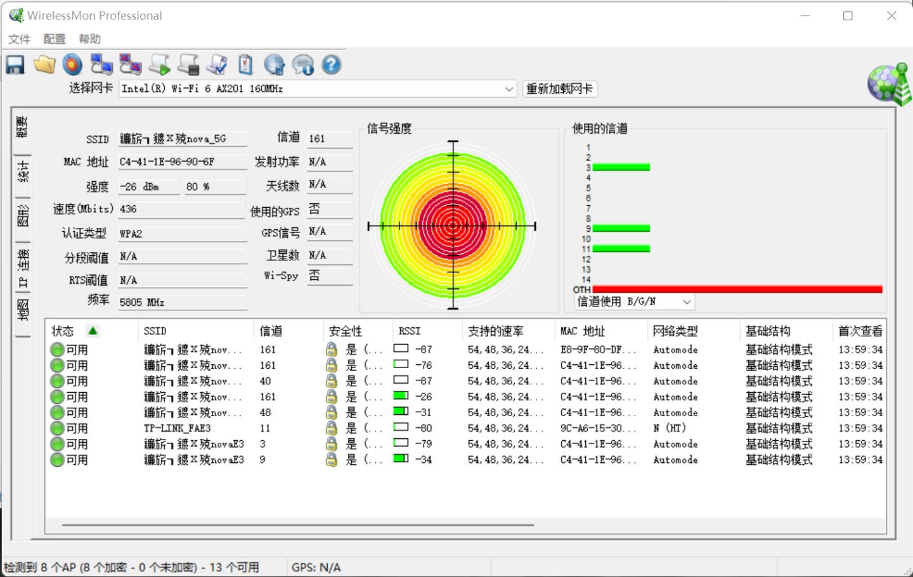This screenshot has height=577, width=913.
Task: Open a file with the folder toolbar icon
Action: coord(44,65)
